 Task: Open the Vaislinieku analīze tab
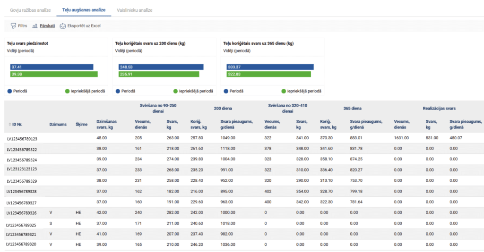[x=135, y=10]
